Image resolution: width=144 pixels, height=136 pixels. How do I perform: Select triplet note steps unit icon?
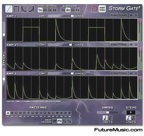[133, 118]
